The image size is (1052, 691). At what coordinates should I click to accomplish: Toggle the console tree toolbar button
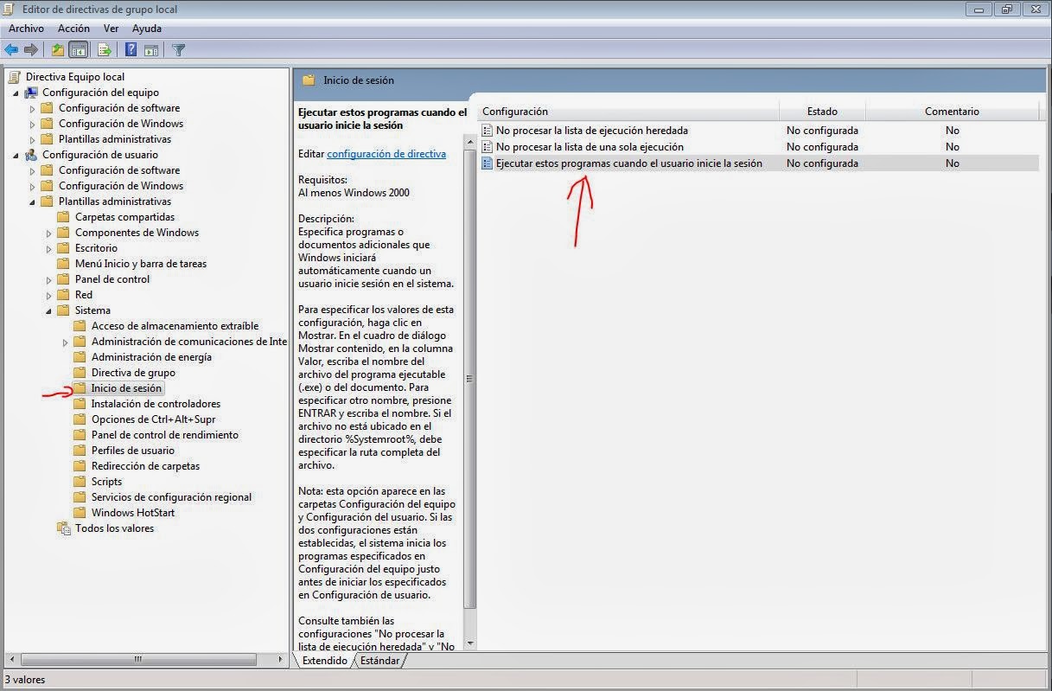[x=78, y=50]
